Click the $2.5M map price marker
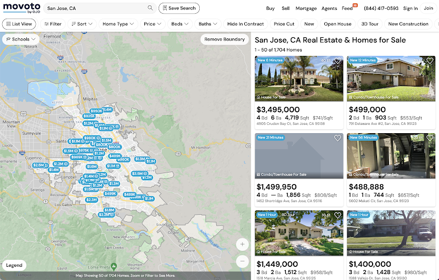 point(39,165)
